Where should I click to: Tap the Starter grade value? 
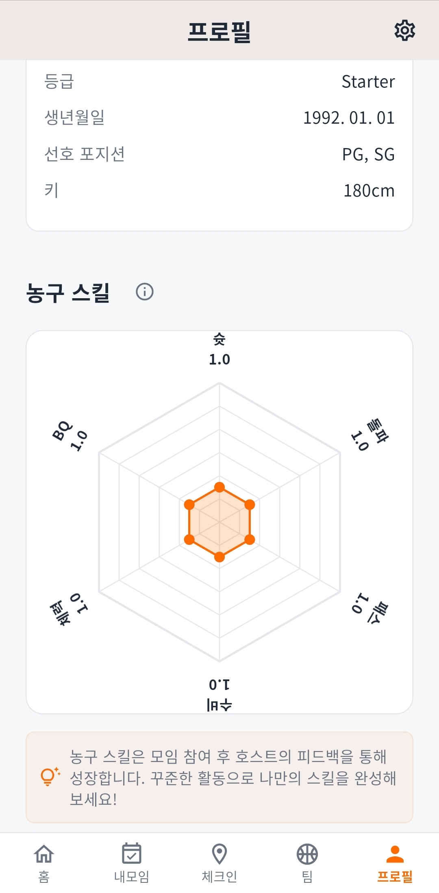point(368,82)
